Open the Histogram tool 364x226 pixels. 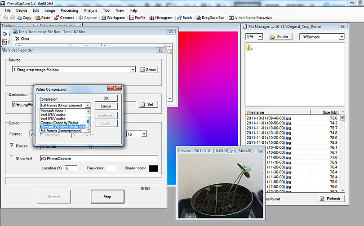161,18
